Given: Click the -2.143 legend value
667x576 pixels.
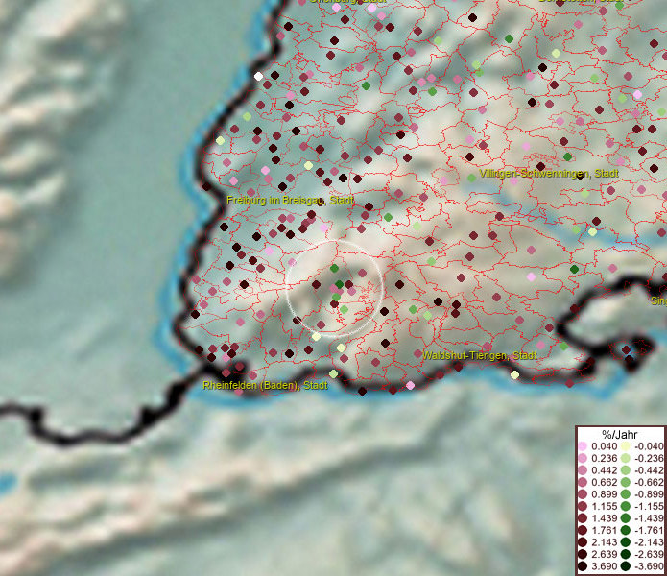Looking at the screenshot, I should pyautogui.click(x=649, y=542).
